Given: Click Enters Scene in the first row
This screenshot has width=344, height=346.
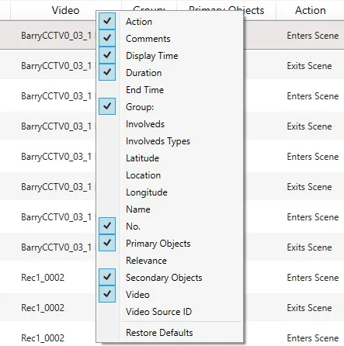Looking at the screenshot, I should click(x=313, y=36).
